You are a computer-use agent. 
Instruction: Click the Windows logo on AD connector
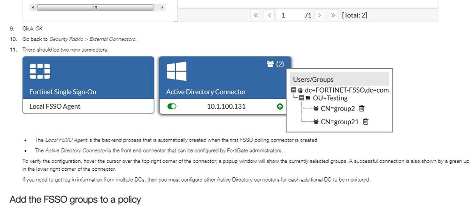click(177, 71)
